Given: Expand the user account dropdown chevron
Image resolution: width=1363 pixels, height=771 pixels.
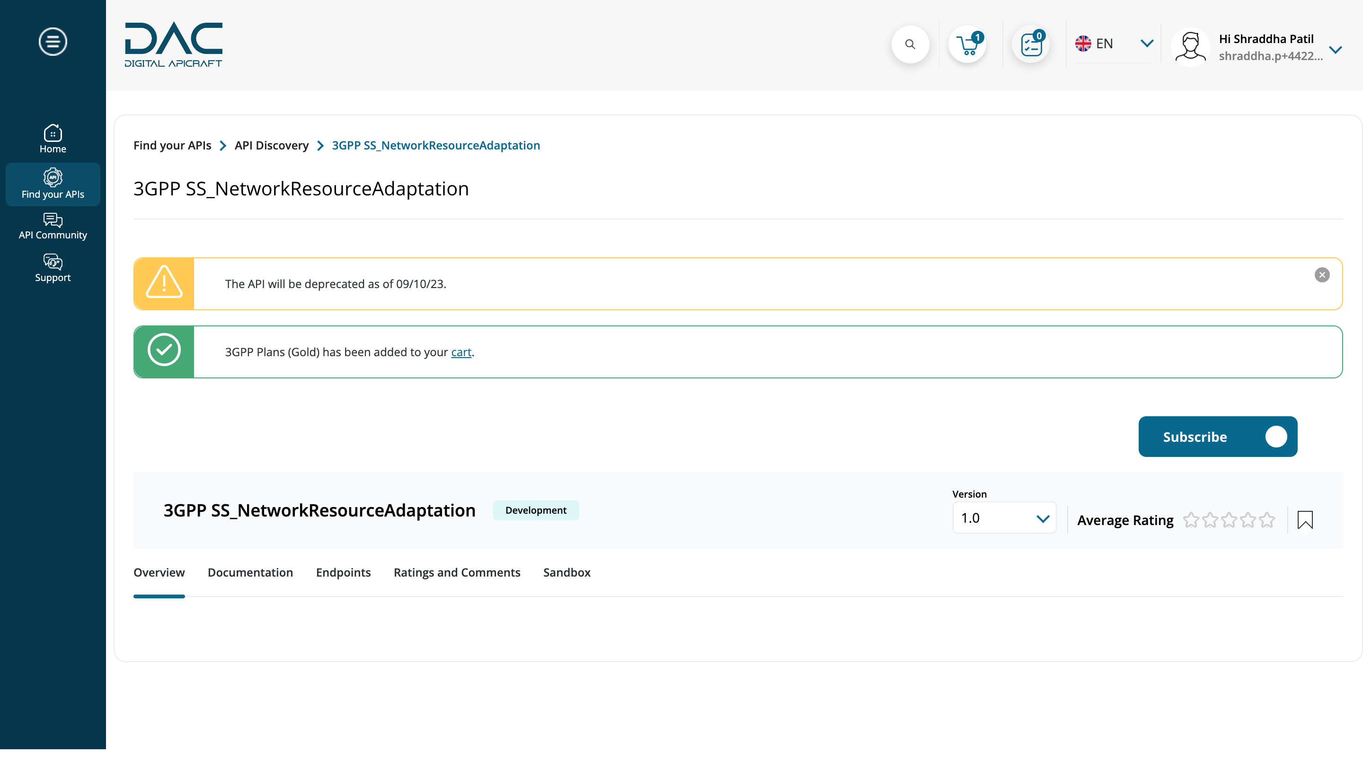Looking at the screenshot, I should pyautogui.click(x=1336, y=50).
